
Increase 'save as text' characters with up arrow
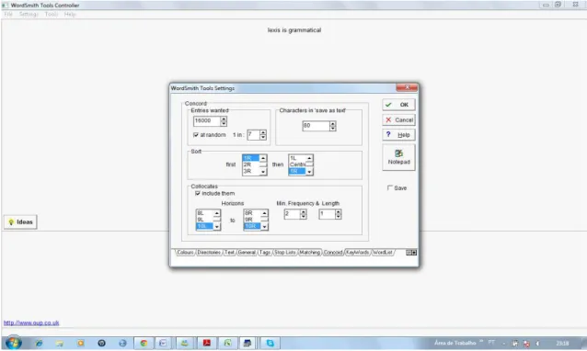332,123
